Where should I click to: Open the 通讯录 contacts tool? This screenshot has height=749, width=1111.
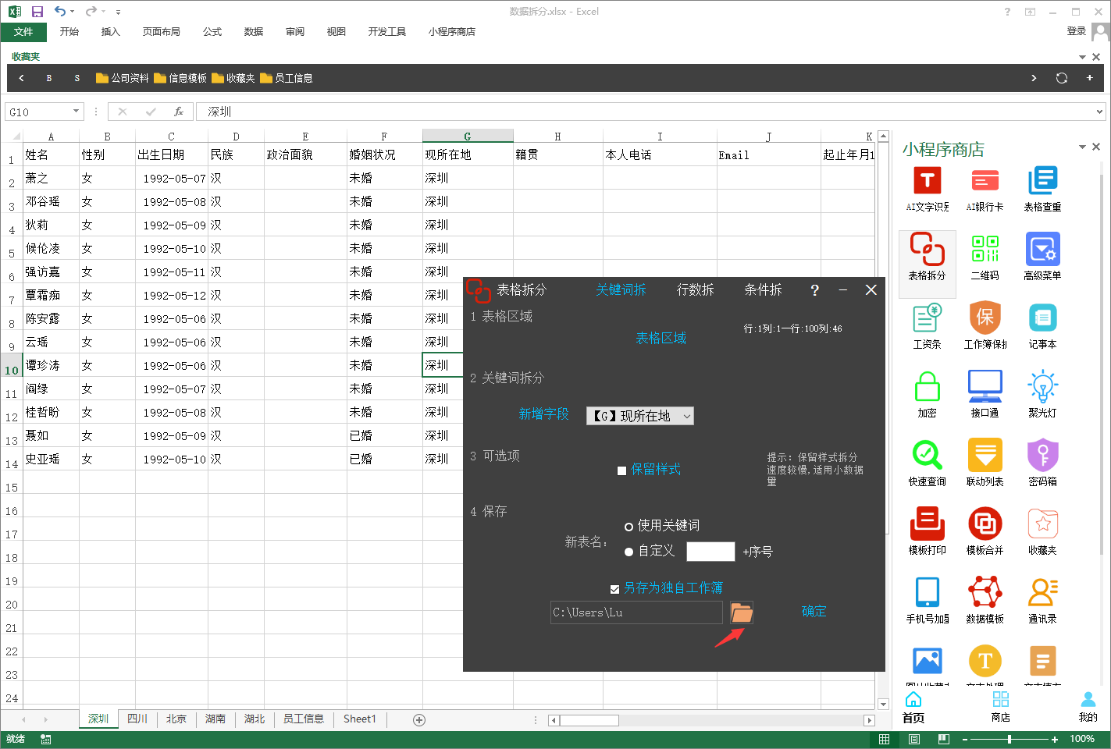tap(1042, 601)
